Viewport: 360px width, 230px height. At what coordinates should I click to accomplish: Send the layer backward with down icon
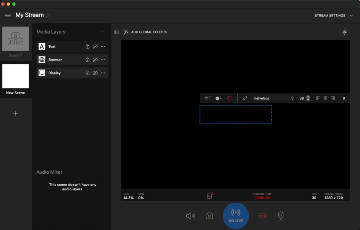pos(218,98)
